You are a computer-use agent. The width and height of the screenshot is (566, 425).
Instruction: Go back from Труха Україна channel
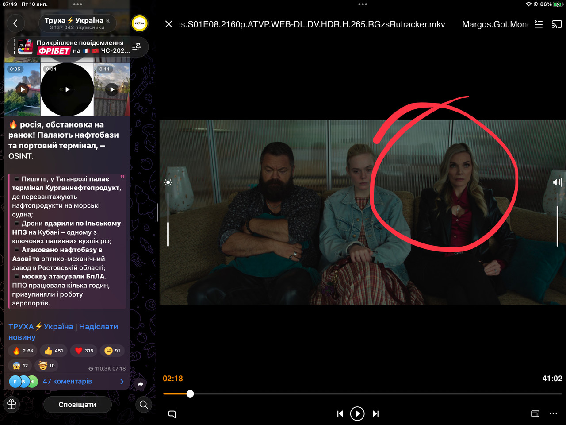15,23
